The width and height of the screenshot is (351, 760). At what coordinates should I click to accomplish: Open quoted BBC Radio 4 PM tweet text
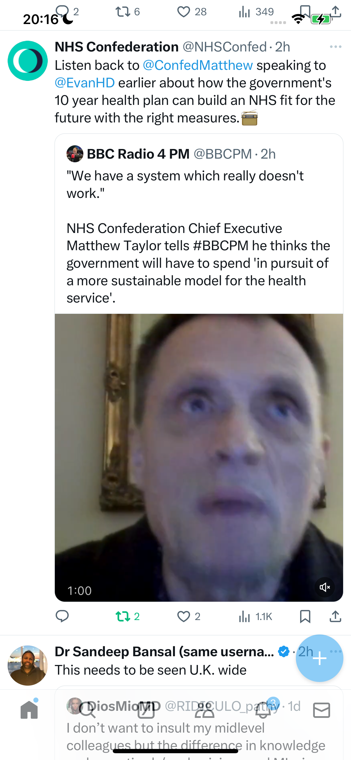[x=198, y=237]
